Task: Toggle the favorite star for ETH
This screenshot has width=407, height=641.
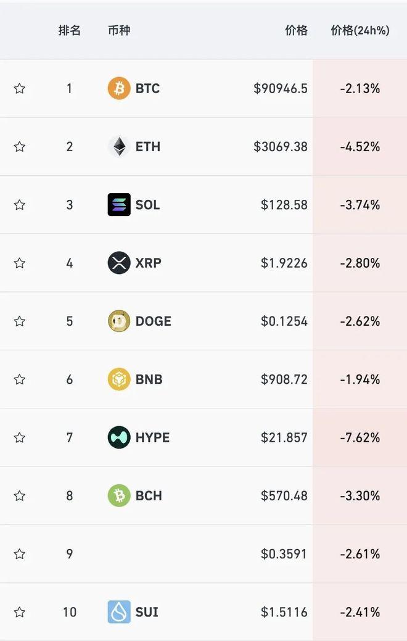Action: 20,146
